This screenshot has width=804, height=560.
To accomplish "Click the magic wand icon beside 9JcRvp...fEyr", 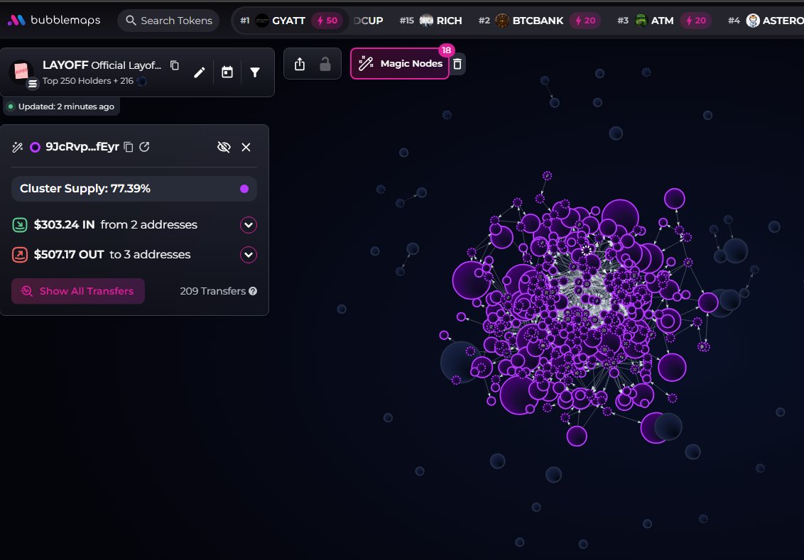I will [x=18, y=148].
